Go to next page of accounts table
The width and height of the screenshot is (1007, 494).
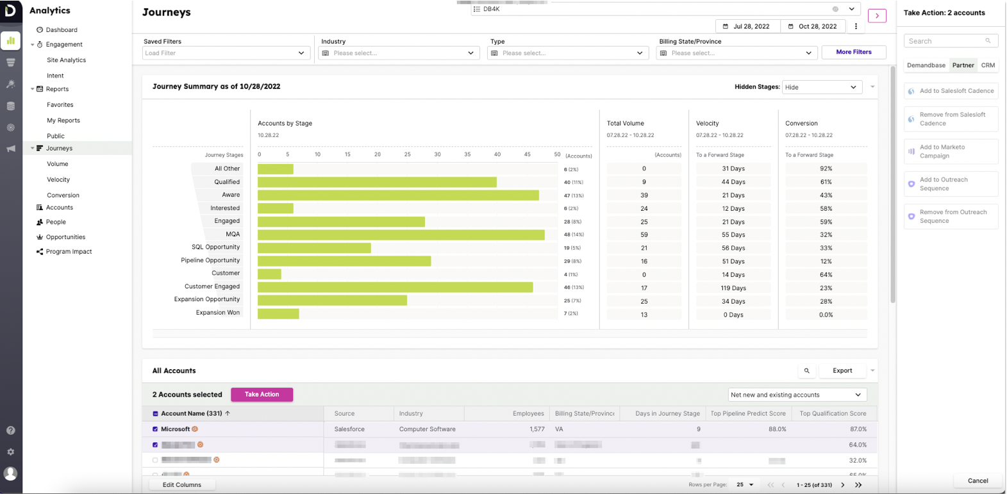(x=843, y=485)
